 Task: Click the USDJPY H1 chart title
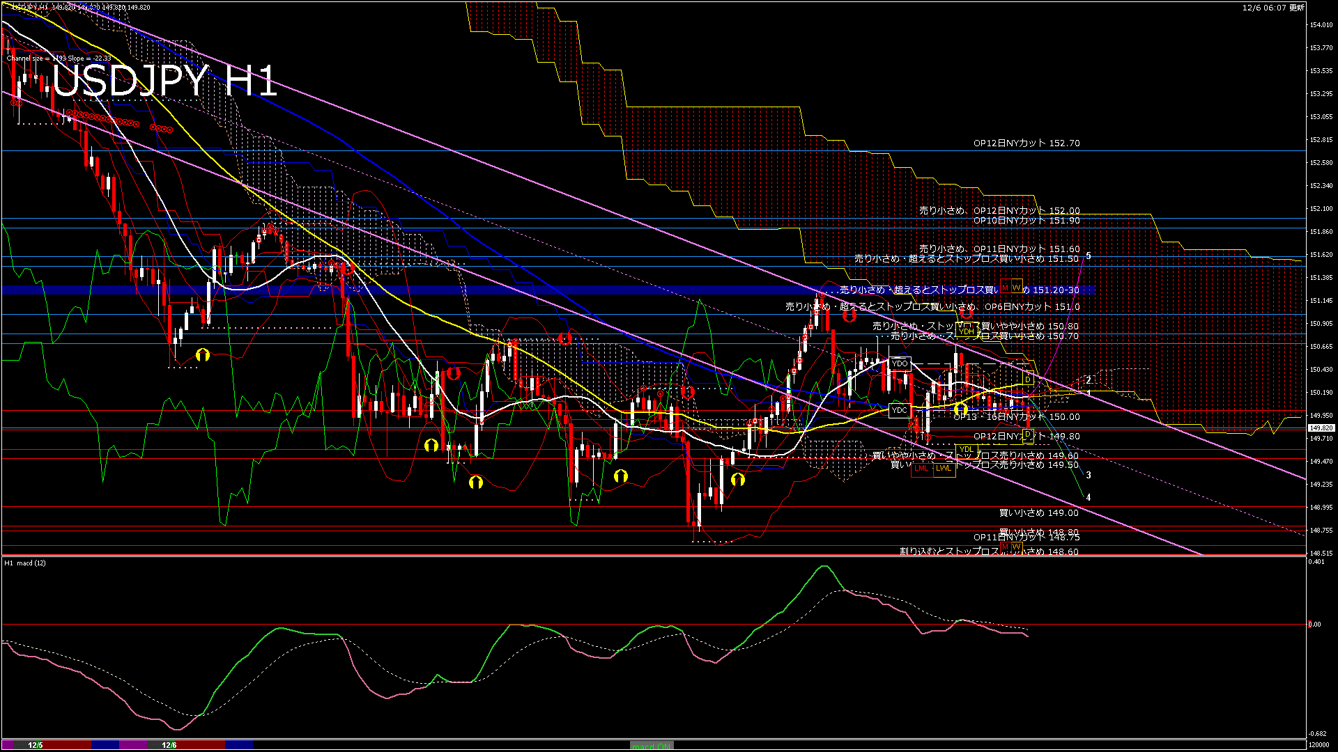pos(164,81)
